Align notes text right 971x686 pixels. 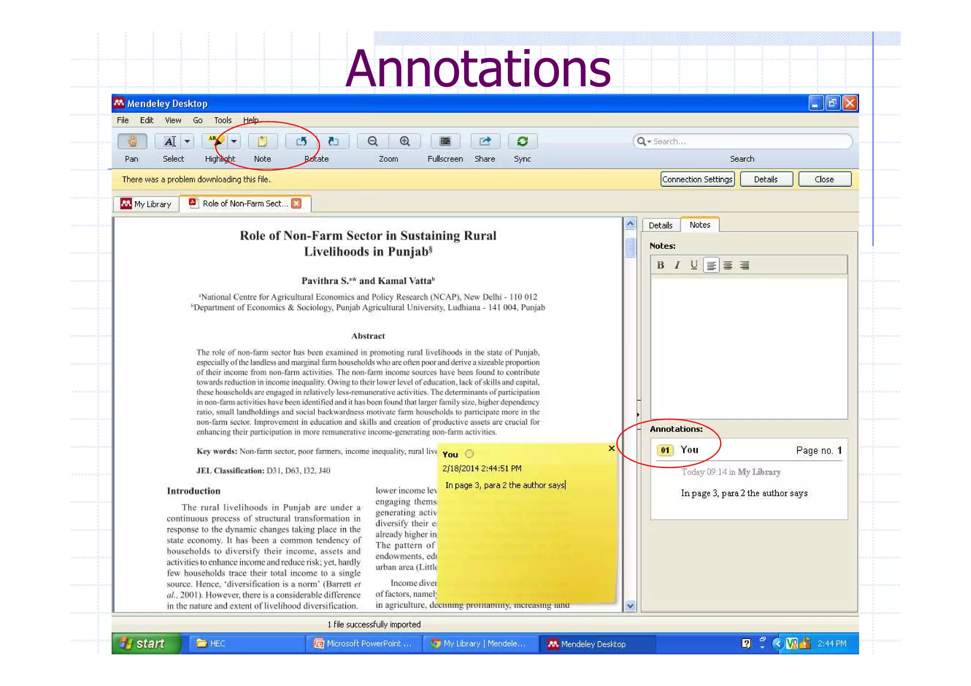coord(745,265)
